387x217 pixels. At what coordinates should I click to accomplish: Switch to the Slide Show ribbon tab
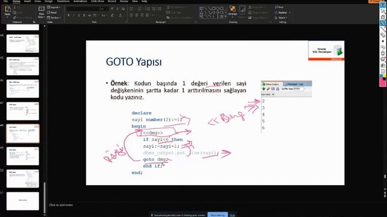click(x=97, y=1)
